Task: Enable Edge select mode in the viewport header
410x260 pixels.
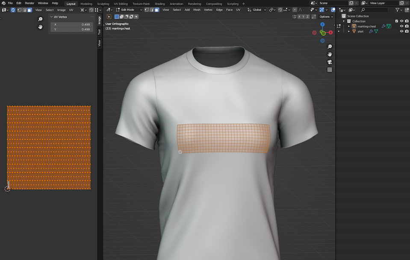Action: (153, 10)
